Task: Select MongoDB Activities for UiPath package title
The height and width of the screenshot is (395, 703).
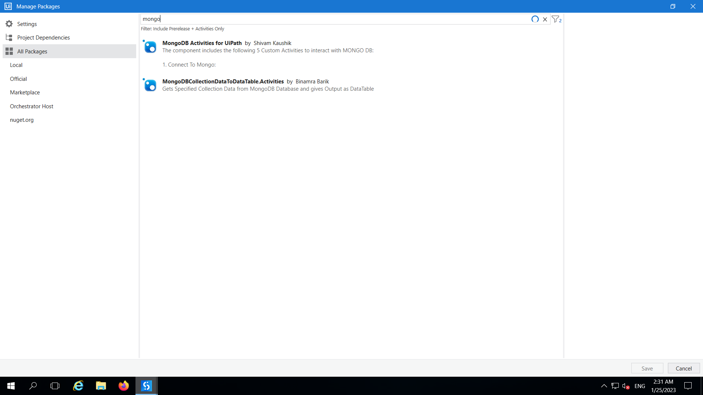Action: point(202,43)
